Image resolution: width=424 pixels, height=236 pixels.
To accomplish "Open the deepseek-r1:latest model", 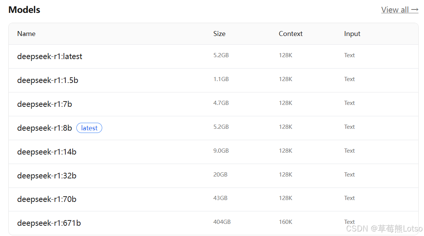I will pyautogui.click(x=49, y=56).
